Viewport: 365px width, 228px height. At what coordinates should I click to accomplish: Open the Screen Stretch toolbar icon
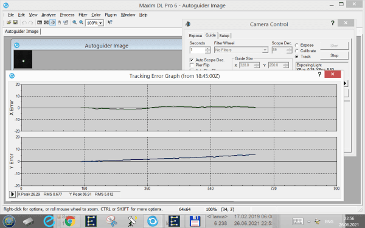click(40, 22)
